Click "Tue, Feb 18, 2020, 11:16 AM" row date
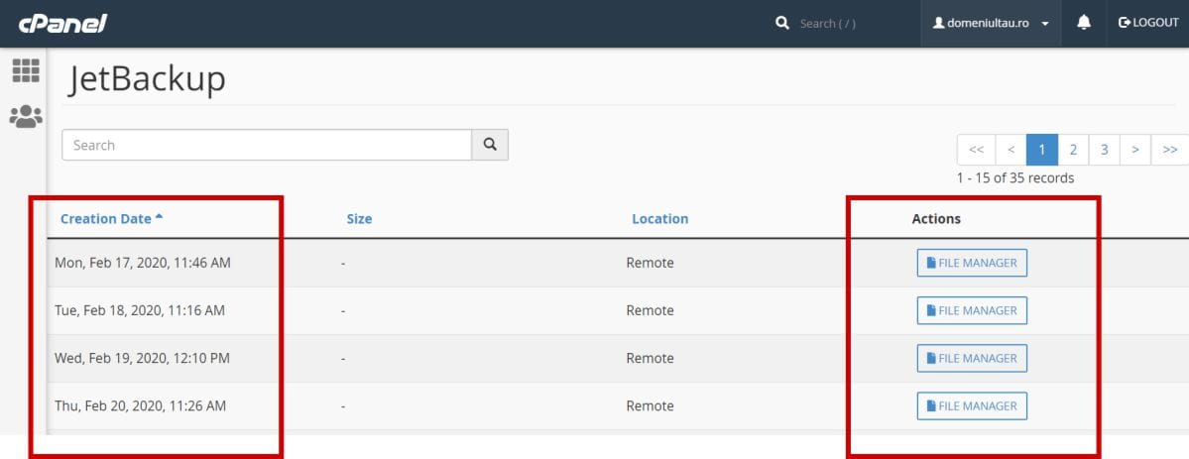This screenshot has width=1189, height=459. tap(140, 310)
